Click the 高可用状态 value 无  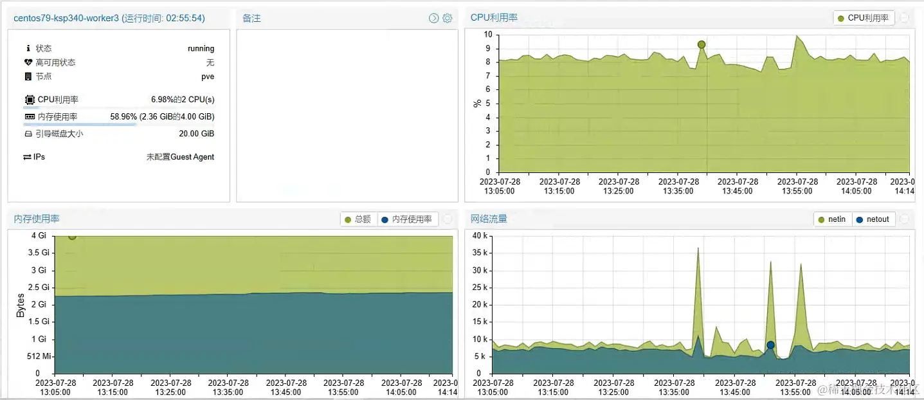(210, 63)
